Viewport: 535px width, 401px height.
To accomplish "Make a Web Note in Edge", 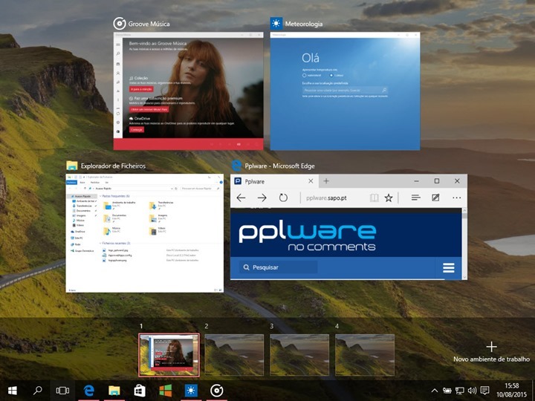I will (435, 198).
